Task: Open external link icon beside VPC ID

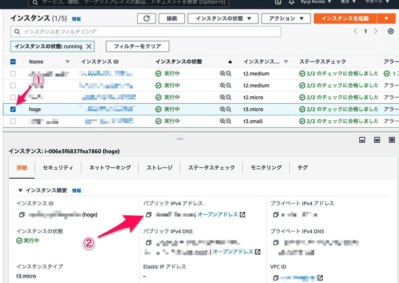Action: pos(320,278)
